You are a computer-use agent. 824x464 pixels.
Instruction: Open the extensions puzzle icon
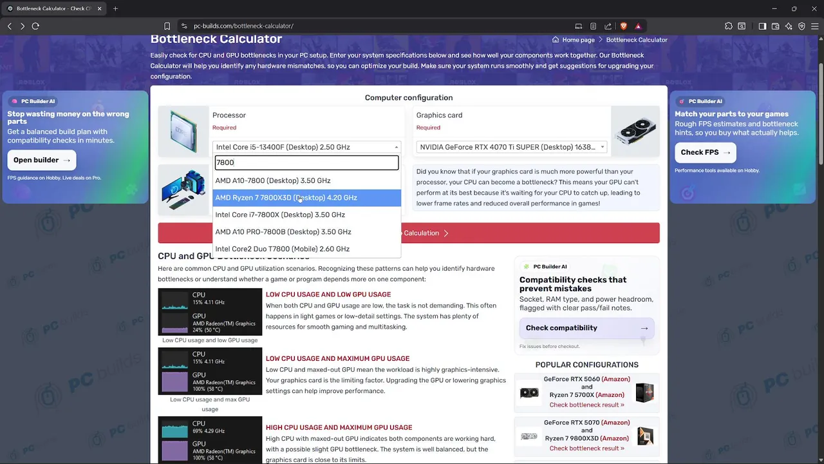click(x=729, y=26)
